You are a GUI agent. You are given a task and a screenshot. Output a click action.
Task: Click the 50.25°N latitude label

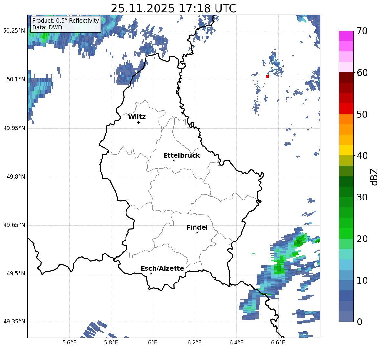point(14,31)
